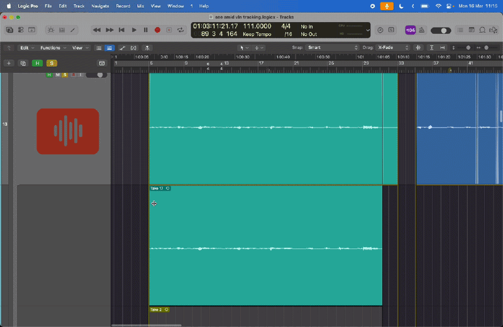The width and height of the screenshot is (503, 327).
Task: Click the Catch Playhead button
Action: tap(147, 48)
